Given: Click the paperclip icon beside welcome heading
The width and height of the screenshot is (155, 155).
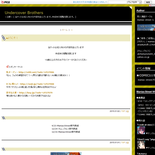Looking at the screenshot, I should (3, 38).
